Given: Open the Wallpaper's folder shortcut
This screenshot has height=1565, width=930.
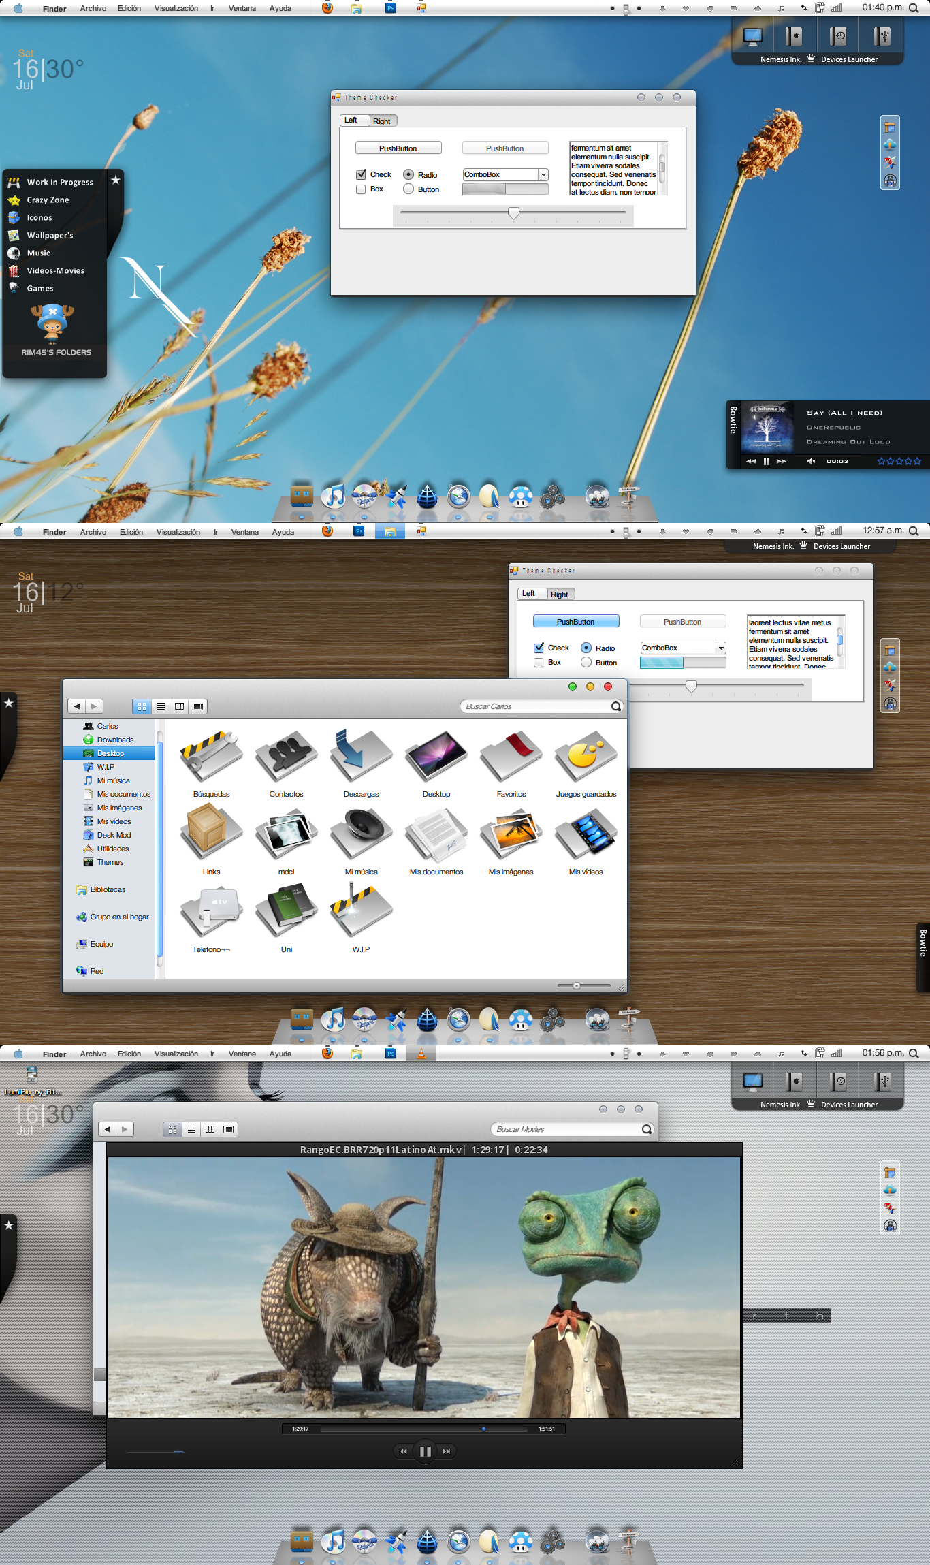Looking at the screenshot, I should tap(41, 235).
